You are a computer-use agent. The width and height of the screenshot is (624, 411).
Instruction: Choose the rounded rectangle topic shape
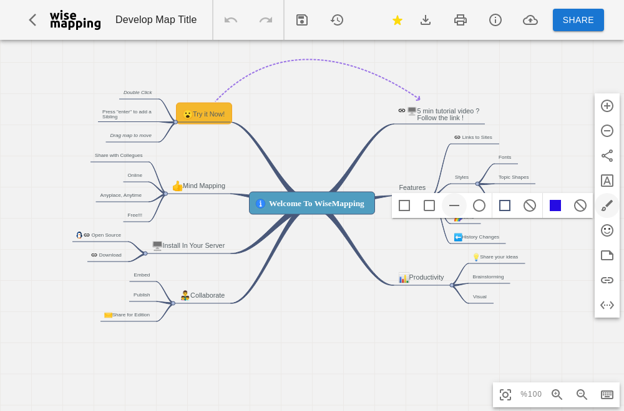(x=429, y=205)
